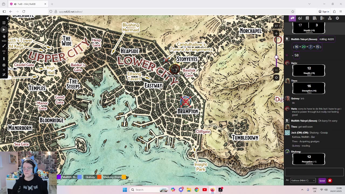
Task: Open File Explorer from the taskbar
Action: 189,190
